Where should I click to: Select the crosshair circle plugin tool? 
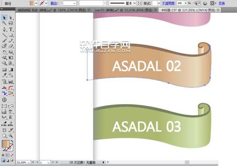point(4,100)
